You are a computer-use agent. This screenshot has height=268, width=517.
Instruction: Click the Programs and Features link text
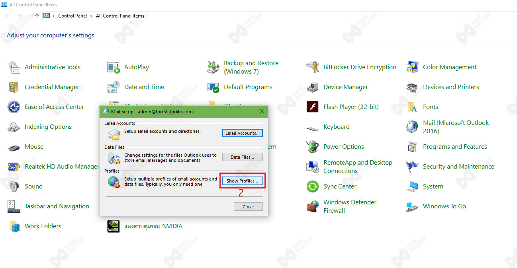click(455, 147)
